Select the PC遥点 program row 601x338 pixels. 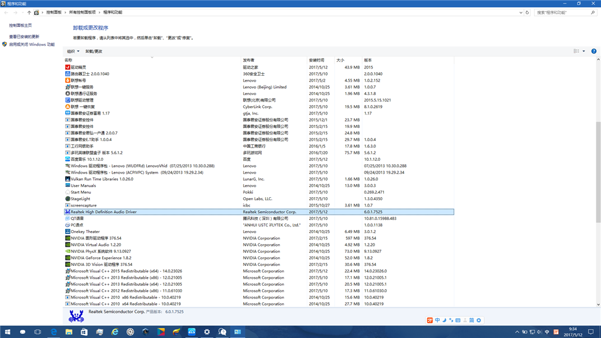pos(259,225)
